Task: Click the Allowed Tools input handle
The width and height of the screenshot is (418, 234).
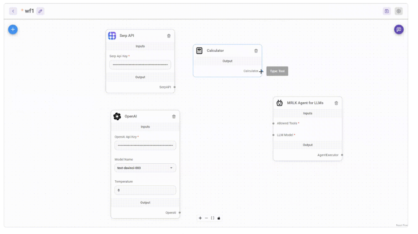Action: 273,124
